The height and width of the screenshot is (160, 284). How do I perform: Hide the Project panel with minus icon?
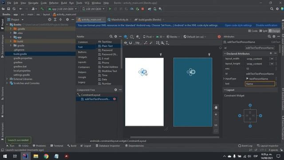click(x=73, y=20)
